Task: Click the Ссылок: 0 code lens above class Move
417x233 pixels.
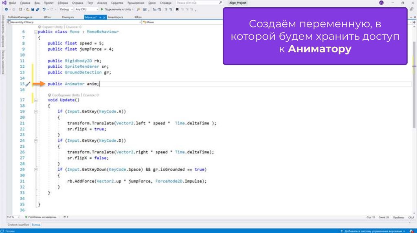Action: [74, 27]
